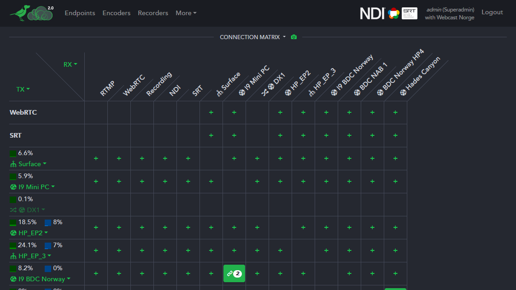Click the Hades Canyon column globe icon
Image resolution: width=516 pixels, height=290 pixels.
click(403, 93)
